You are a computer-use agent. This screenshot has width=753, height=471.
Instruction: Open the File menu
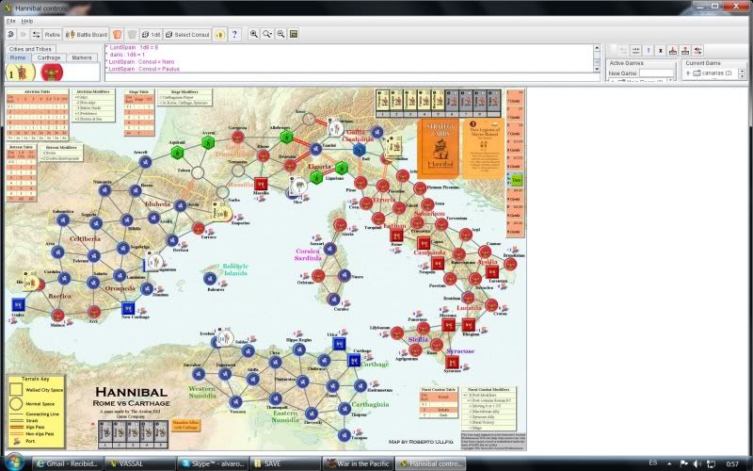10,21
